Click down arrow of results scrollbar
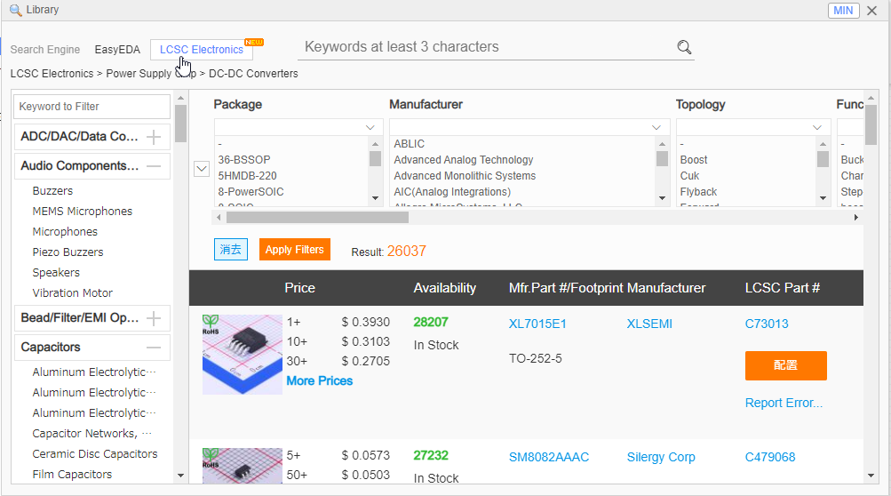This screenshot has height=496, width=891. pyautogui.click(x=871, y=476)
